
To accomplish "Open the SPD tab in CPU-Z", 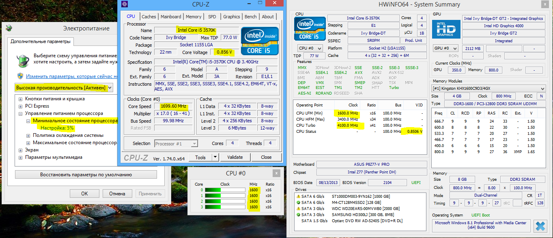I will click(x=212, y=17).
